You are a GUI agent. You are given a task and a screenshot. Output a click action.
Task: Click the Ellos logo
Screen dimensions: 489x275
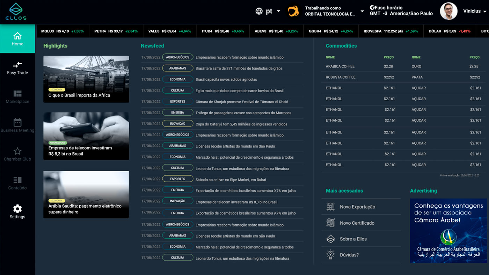point(16,12)
